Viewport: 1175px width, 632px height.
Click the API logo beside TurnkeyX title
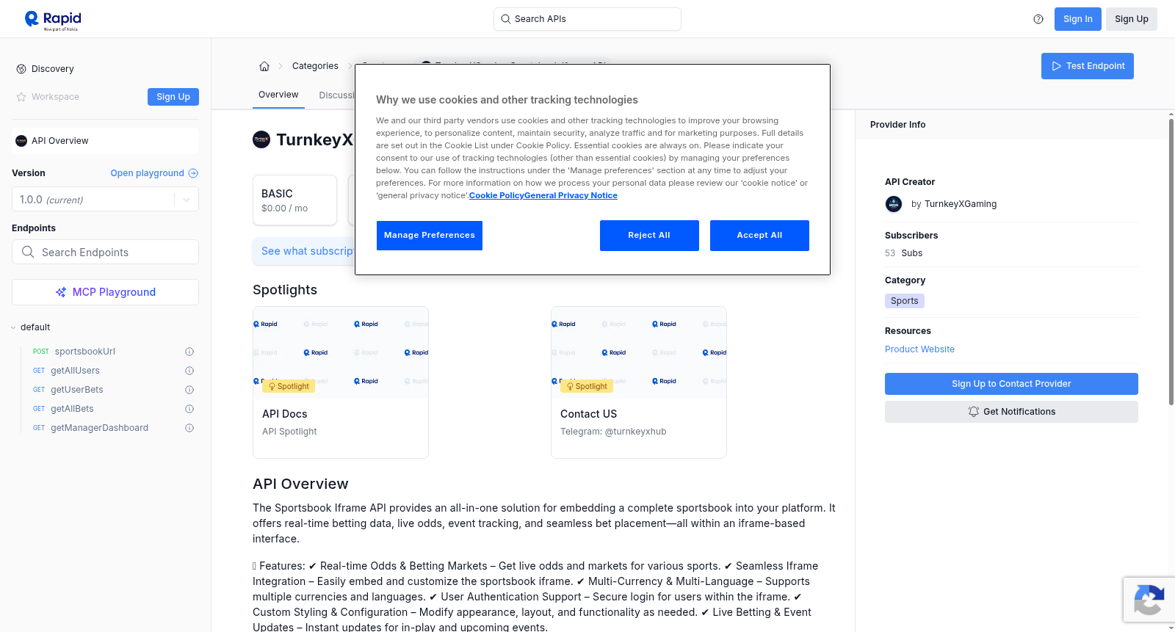click(x=261, y=139)
